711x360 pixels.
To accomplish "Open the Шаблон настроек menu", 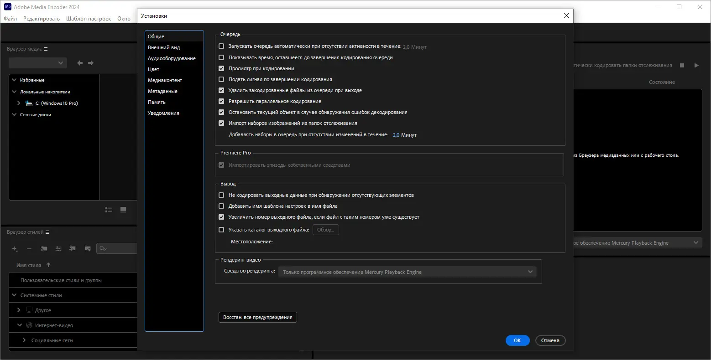I will [x=89, y=19].
